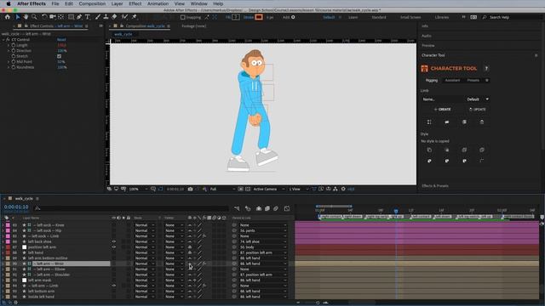
Task: Select the Selection arrow tool
Action: pyautogui.click(x=17, y=17)
